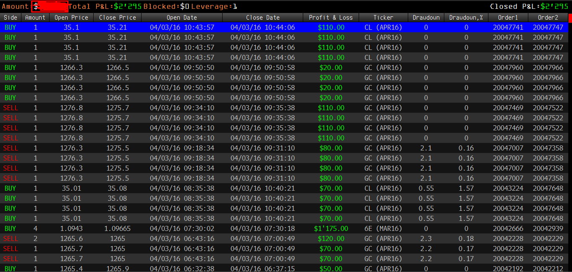Image resolution: width=572 pixels, height=272 pixels.
Task: Select the Total P&L value $2'295
Action: click(128, 6)
